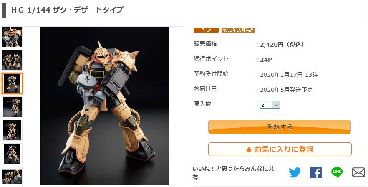Select the second thumbnail showing two Zakus
This screenshot has height=187, width=368.
pyautogui.click(x=12, y=60)
